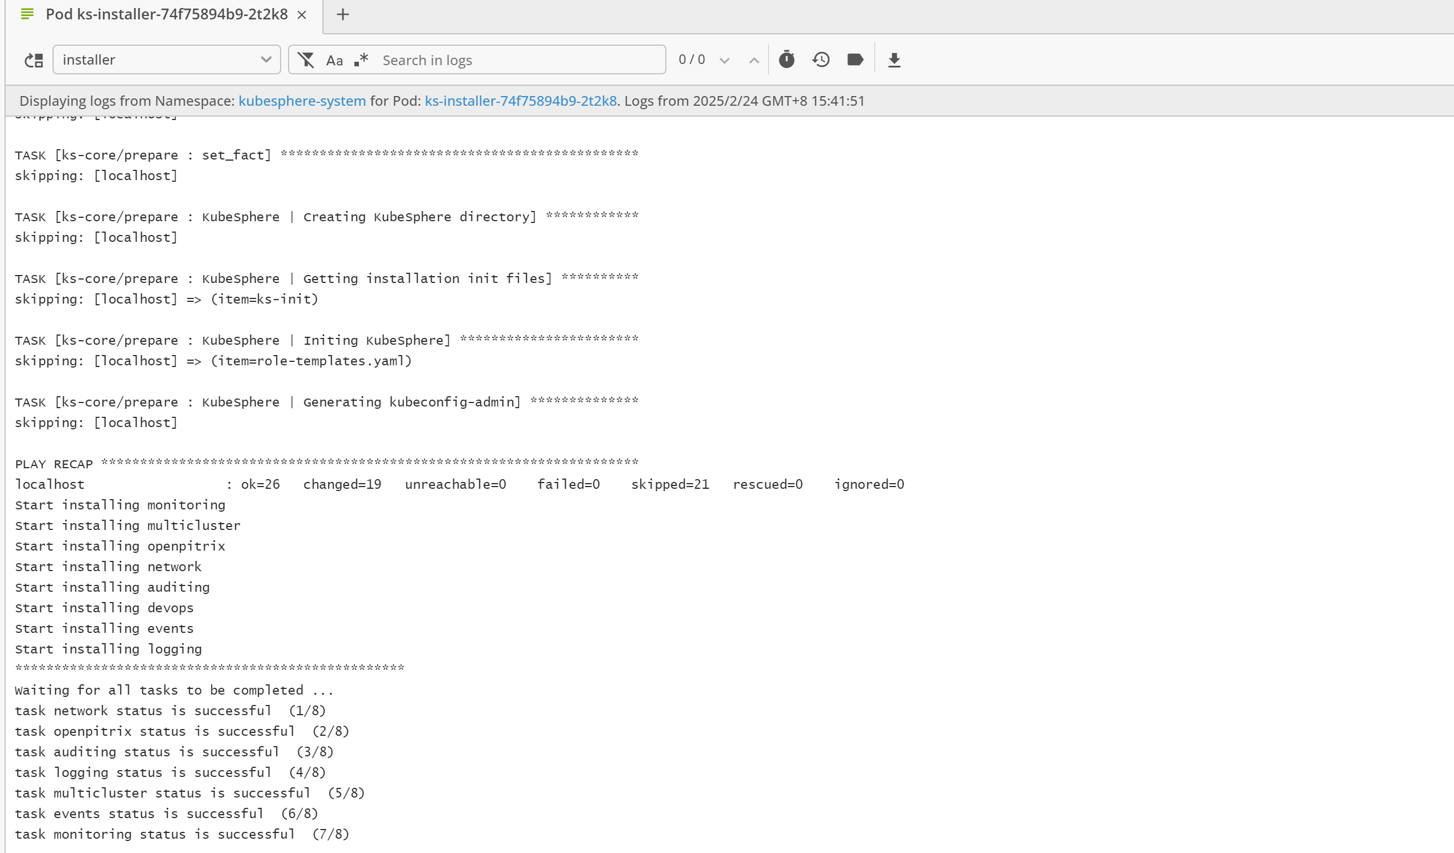The image size is (1454, 853).
Task: Toggle the log filter mode icon
Action: point(306,59)
